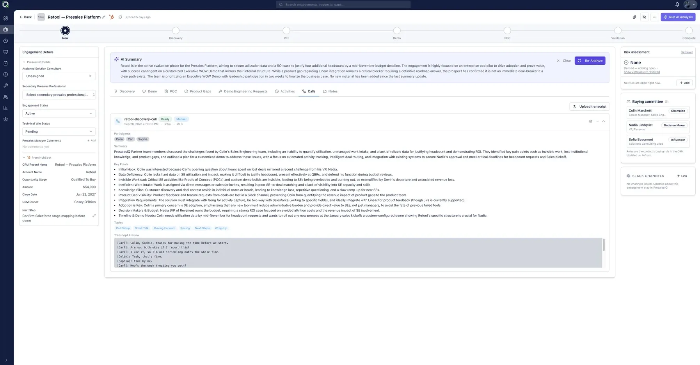
Task: Open the header three-dot more menu
Action: tap(655, 17)
